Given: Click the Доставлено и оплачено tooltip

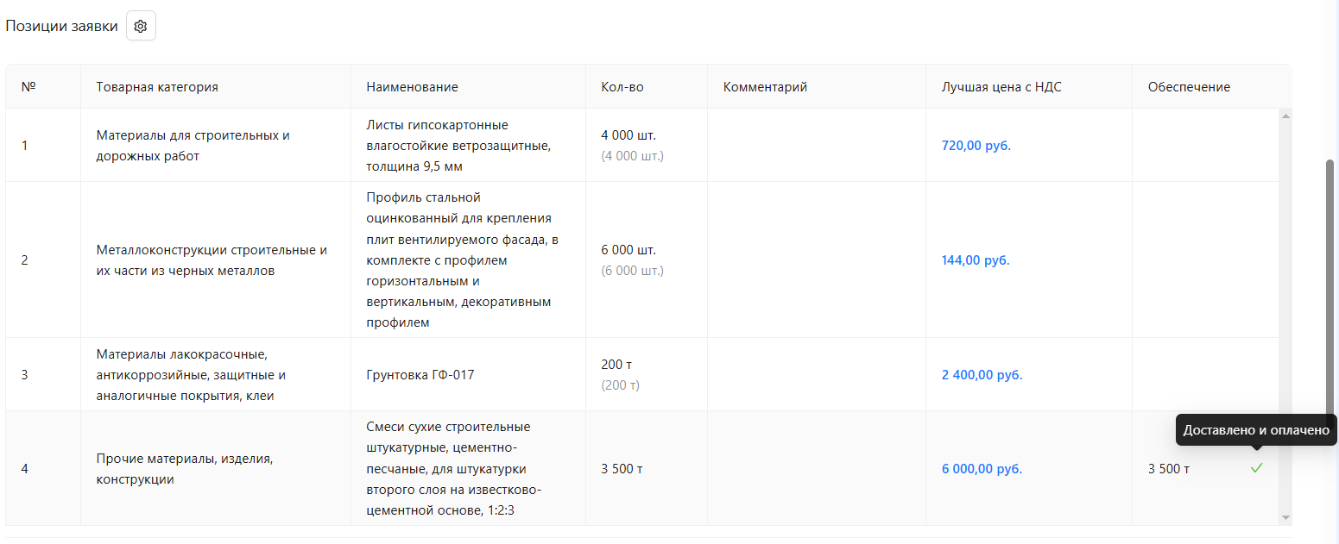Looking at the screenshot, I should (1255, 429).
